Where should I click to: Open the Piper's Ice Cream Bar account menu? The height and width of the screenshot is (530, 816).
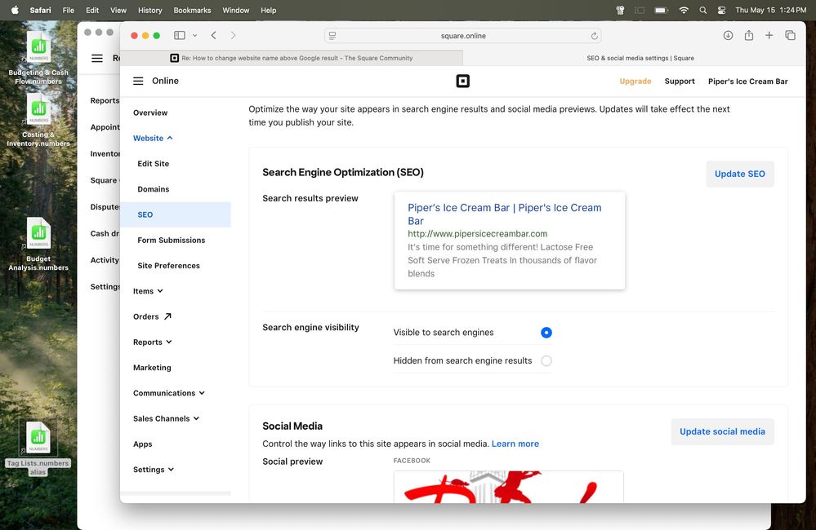click(x=748, y=81)
